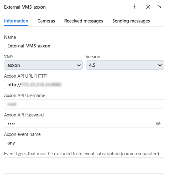Viewport: 171px width, 179px height.
Task: Switch to the Received messages tab
Action: pos(84,21)
